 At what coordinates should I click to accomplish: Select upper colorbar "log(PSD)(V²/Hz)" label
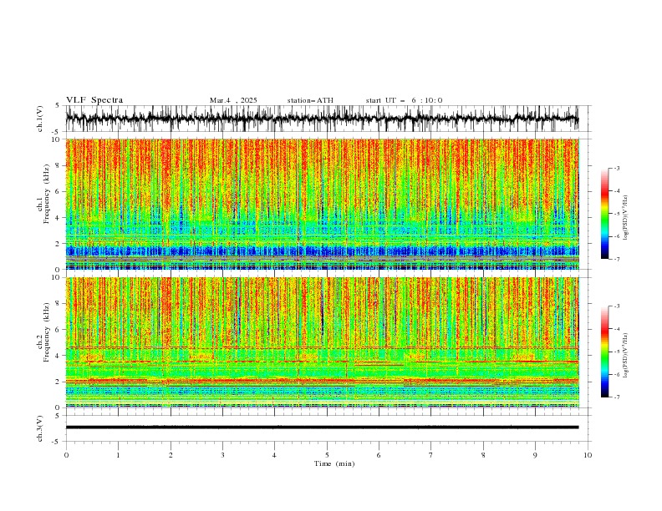[x=625, y=218]
